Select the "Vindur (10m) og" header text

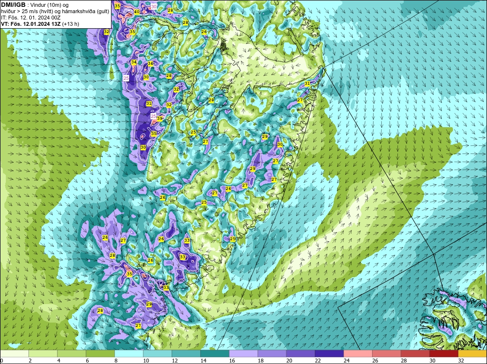click(x=50, y=5)
